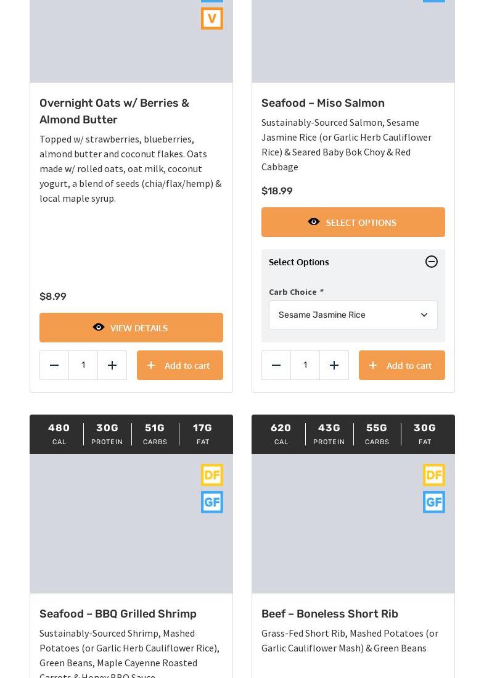The height and width of the screenshot is (678, 484).
Task: Click DF badge on Boneless Short Rib
Action: click(x=433, y=475)
